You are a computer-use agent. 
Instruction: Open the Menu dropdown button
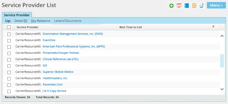(x=216, y=5)
